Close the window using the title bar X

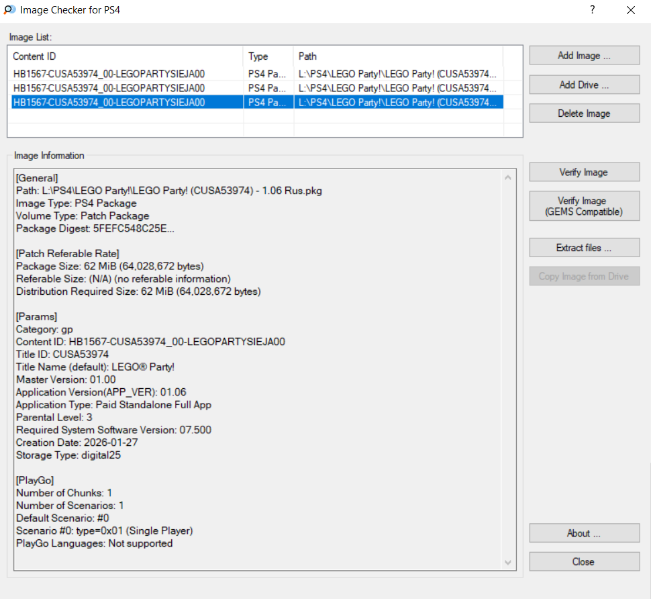click(630, 10)
